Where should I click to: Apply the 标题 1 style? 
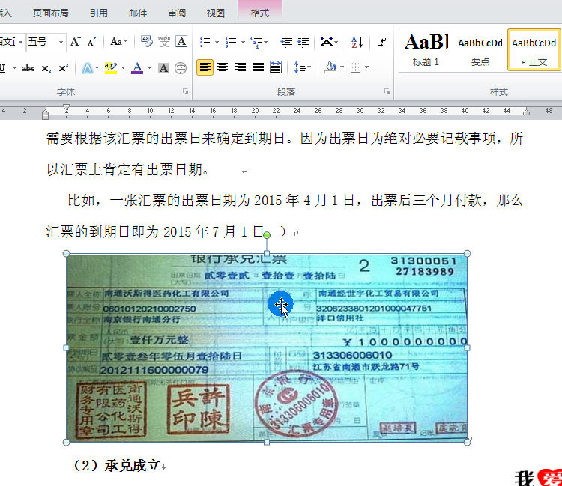(x=426, y=50)
